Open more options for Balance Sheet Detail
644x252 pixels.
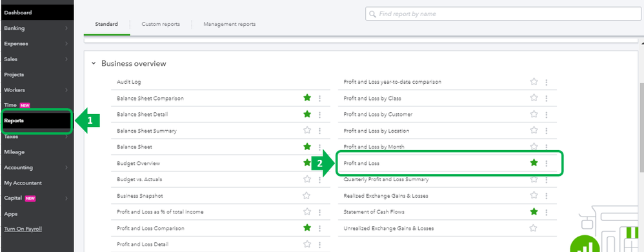pyautogui.click(x=319, y=115)
